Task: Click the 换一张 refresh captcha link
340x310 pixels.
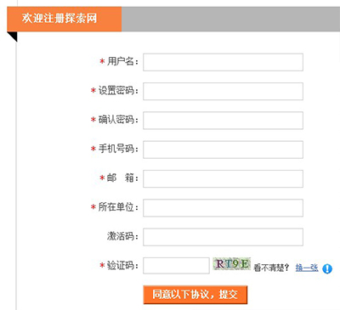Action: coord(307,268)
